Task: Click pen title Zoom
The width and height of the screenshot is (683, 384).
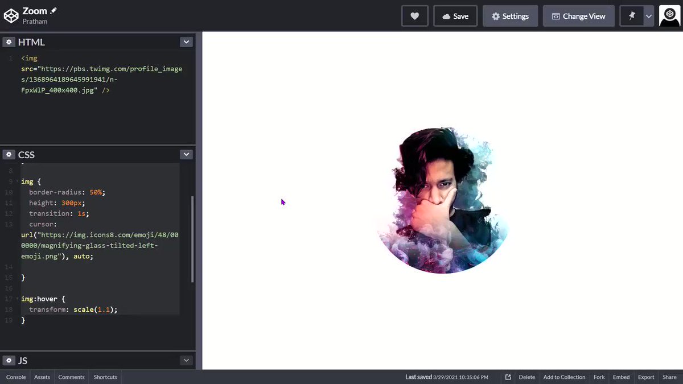Action: (x=35, y=11)
